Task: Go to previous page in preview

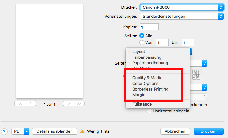Action: 30,103
